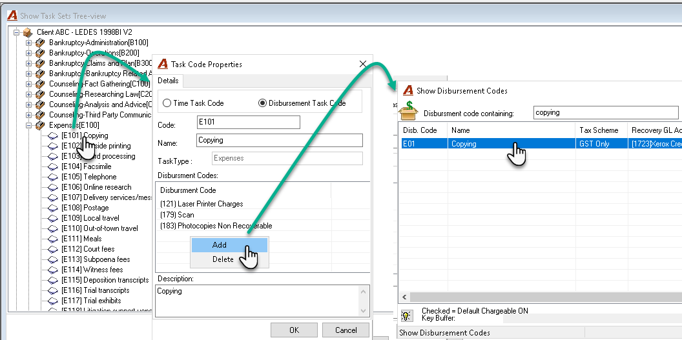Screen dimensions: 682x340
Task: Click the [E108] Postage task icon
Action: (x=52, y=208)
